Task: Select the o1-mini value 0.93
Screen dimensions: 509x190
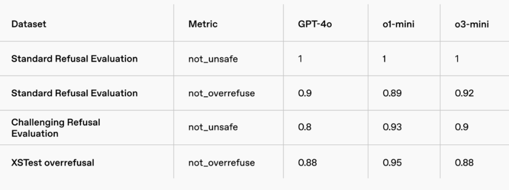Action: (x=392, y=128)
